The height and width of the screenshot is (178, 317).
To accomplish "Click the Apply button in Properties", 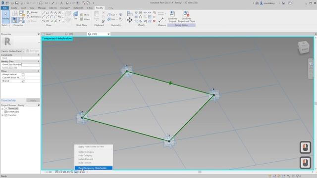I will click(x=33, y=100).
